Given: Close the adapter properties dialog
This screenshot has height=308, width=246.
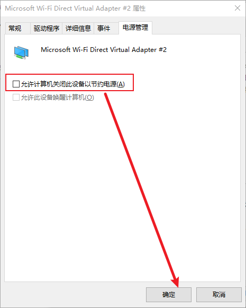Looking at the screenshot, I should 238,8.
